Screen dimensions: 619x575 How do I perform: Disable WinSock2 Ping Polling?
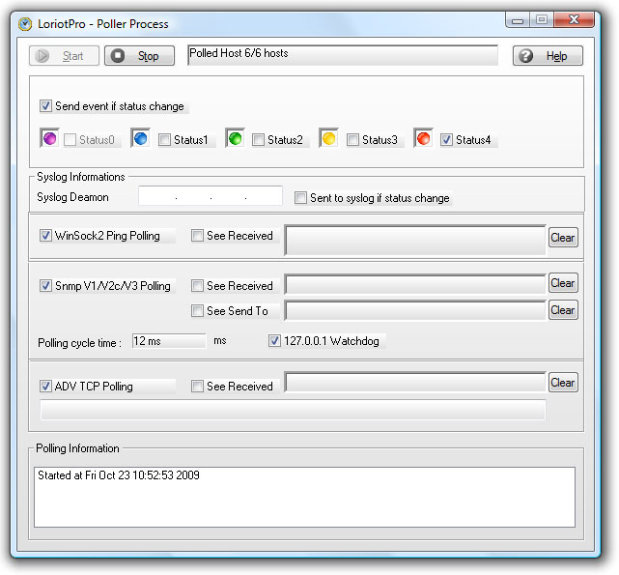point(45,236)
